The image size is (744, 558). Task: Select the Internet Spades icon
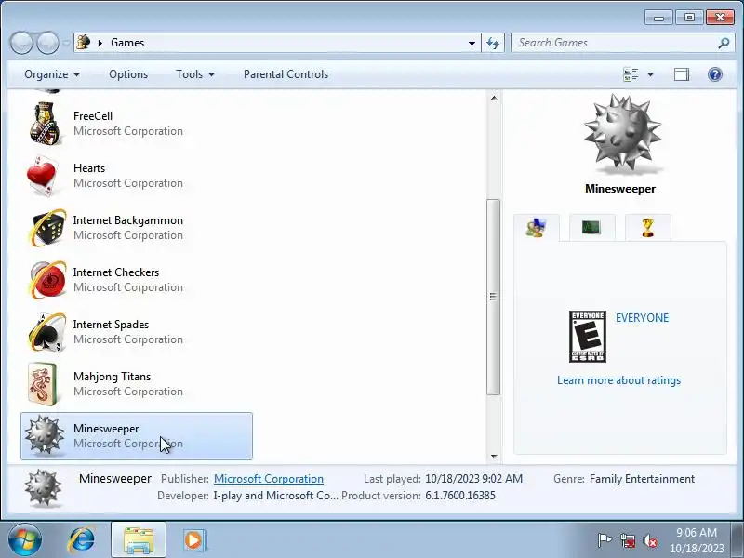[x=46, y=332]
